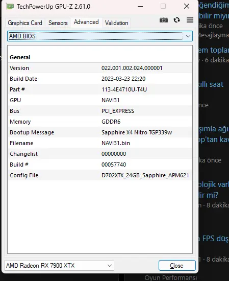The height and width of the screenshot is (281, 229).
Task: Select the Bus value PCI_EXPRESS
Action: click(x=118, y=111)
